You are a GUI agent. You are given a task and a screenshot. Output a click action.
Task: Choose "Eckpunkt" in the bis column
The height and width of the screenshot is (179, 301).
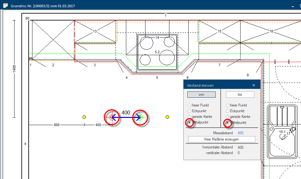(228, 111)
